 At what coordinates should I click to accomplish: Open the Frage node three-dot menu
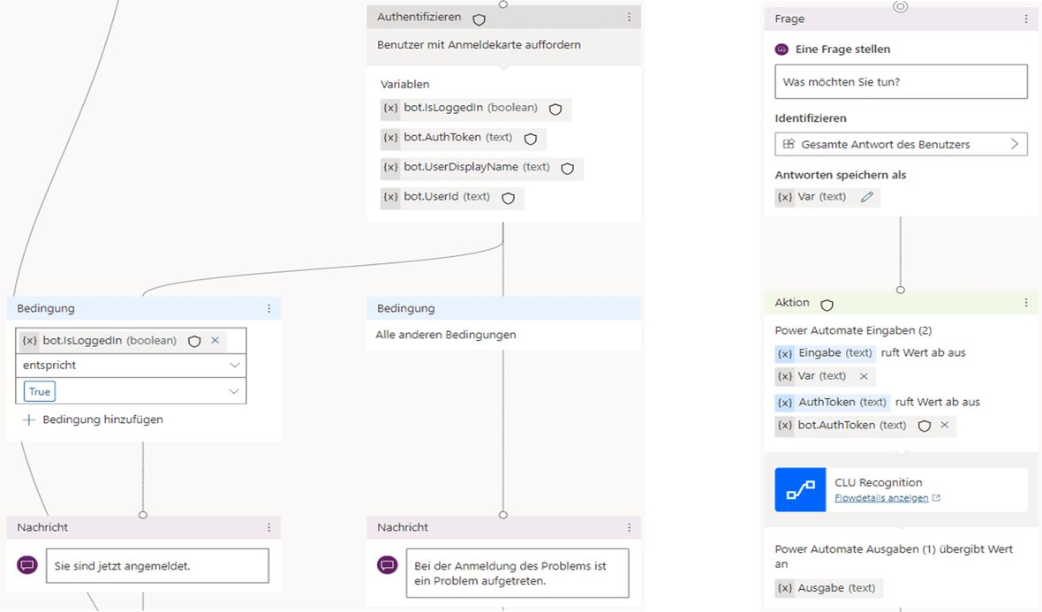(1026, 19)
